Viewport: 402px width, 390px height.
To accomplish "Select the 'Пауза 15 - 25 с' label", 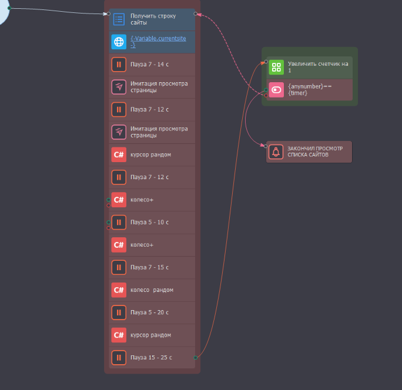I will (x=151, y=358).
